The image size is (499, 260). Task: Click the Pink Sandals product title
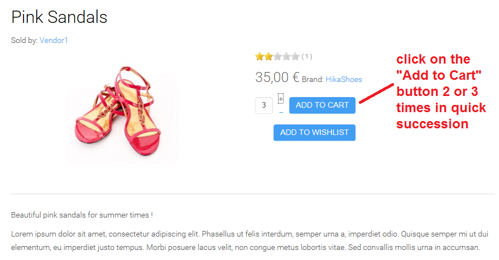click(x=59, y=17)
